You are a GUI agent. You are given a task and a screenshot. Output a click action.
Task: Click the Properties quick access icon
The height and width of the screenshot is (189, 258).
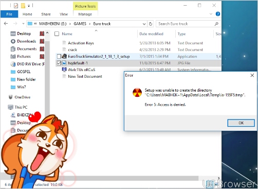click(x=16, y=6)
